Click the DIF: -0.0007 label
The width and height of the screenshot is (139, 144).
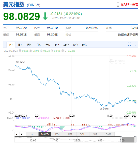click(23, 118)
